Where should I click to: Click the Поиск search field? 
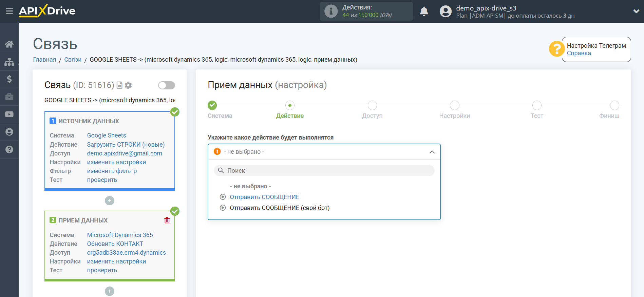tap(324, 171)
